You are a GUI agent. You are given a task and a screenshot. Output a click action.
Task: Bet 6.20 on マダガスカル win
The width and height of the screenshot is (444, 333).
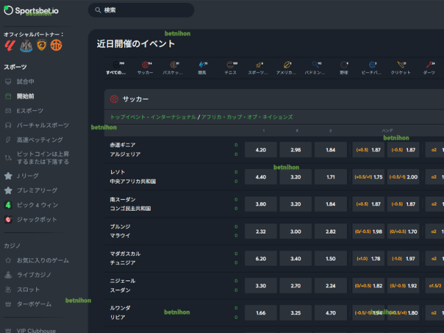[x=261, y=259]
